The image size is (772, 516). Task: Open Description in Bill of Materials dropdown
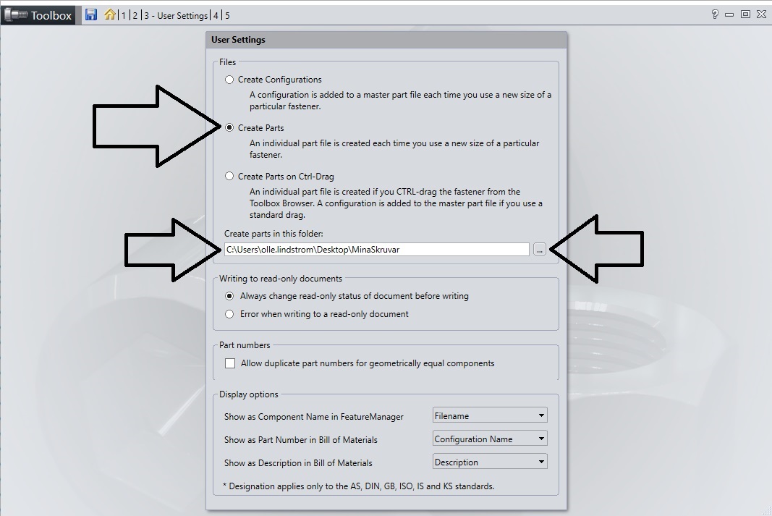490,462
